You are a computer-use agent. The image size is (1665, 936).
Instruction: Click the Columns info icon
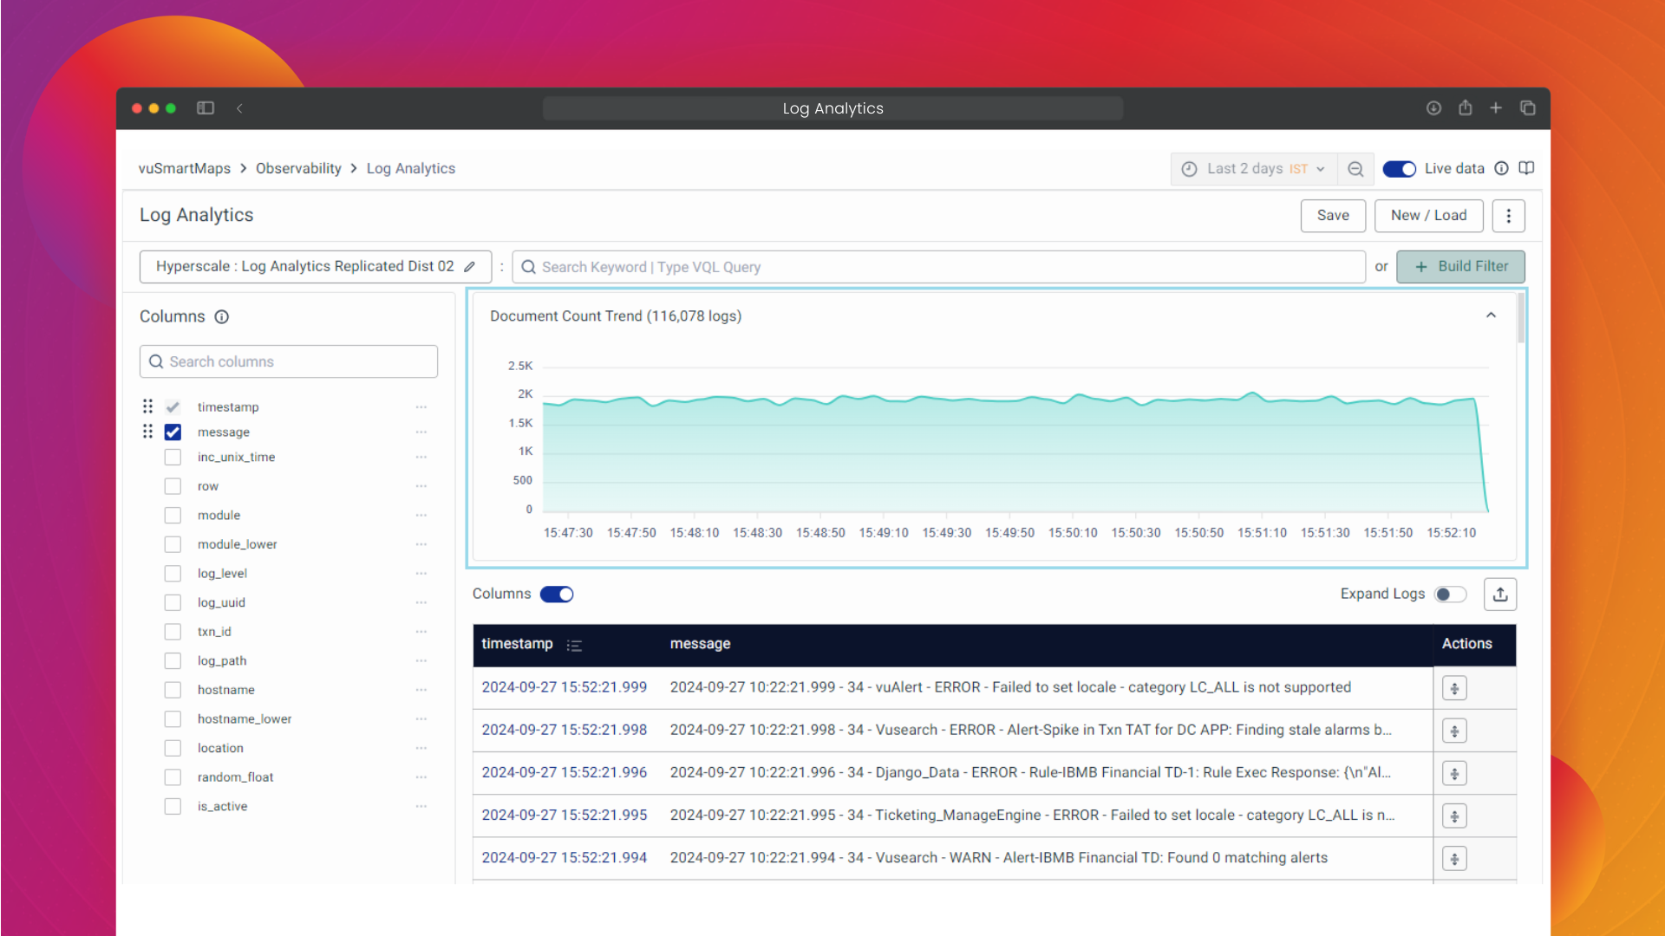click(x=222, y=317)
